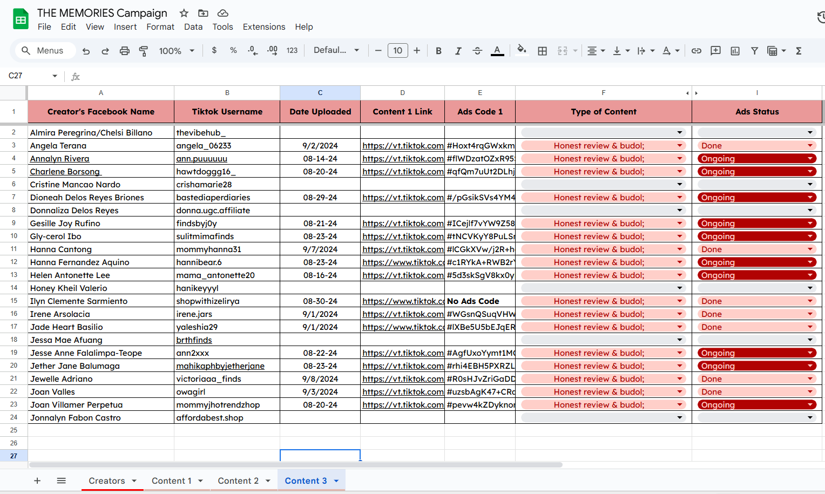
Task: Open the Google Sheets home icon
Action: coord(21,19)
